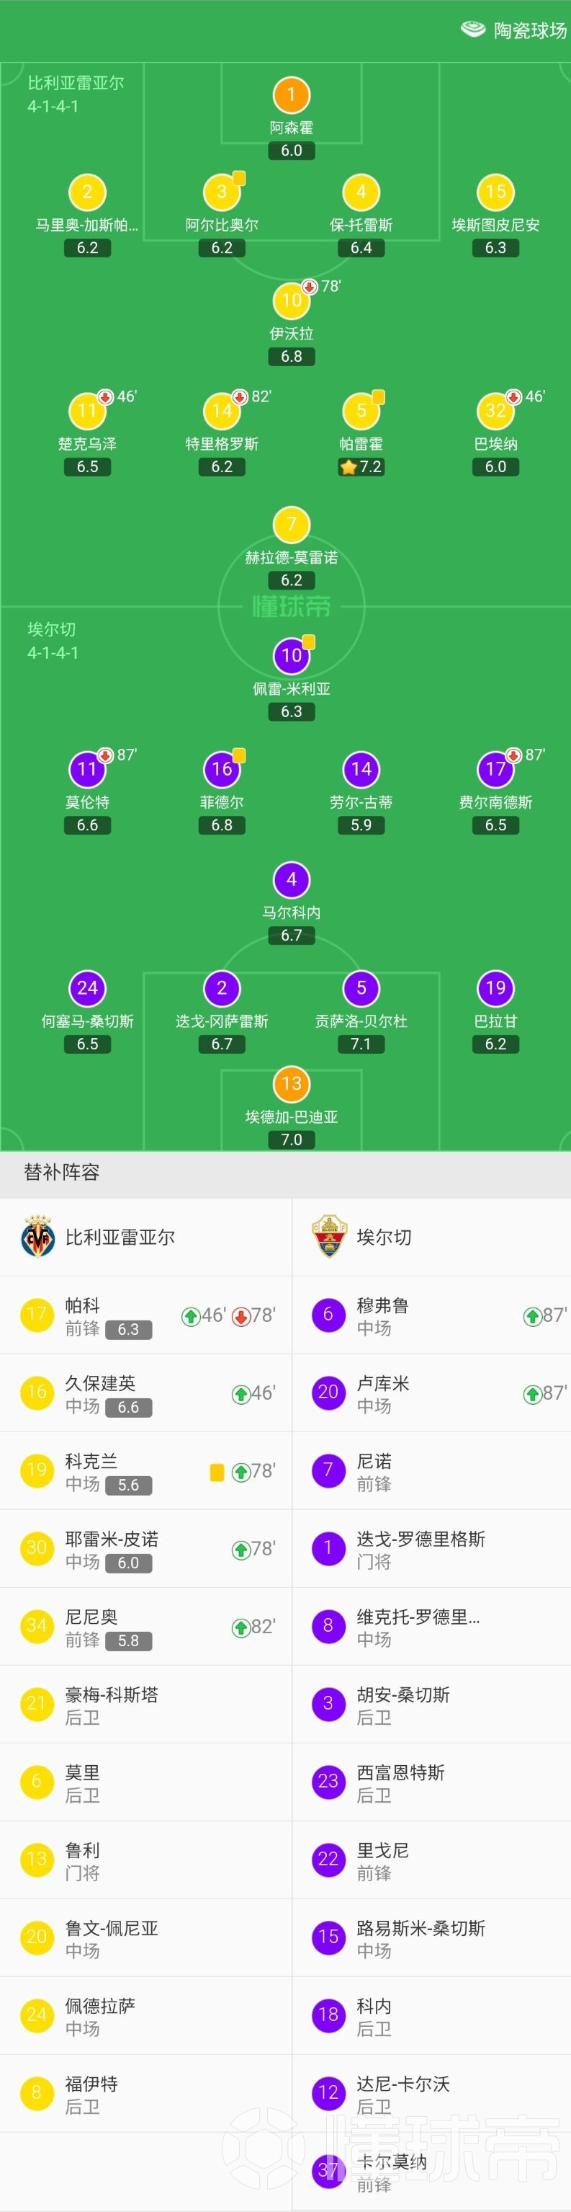Click the 陶瓷球场 stadium icon

(473, 30)
